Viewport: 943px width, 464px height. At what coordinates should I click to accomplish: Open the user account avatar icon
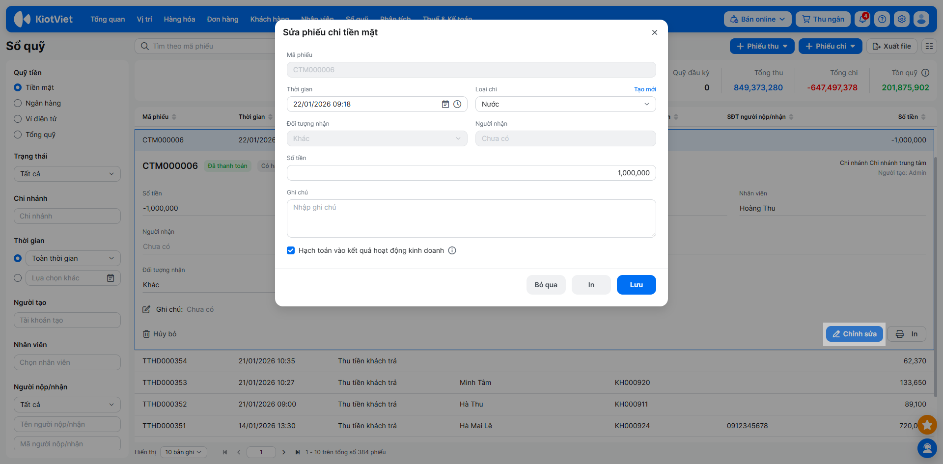pos(921,19)
